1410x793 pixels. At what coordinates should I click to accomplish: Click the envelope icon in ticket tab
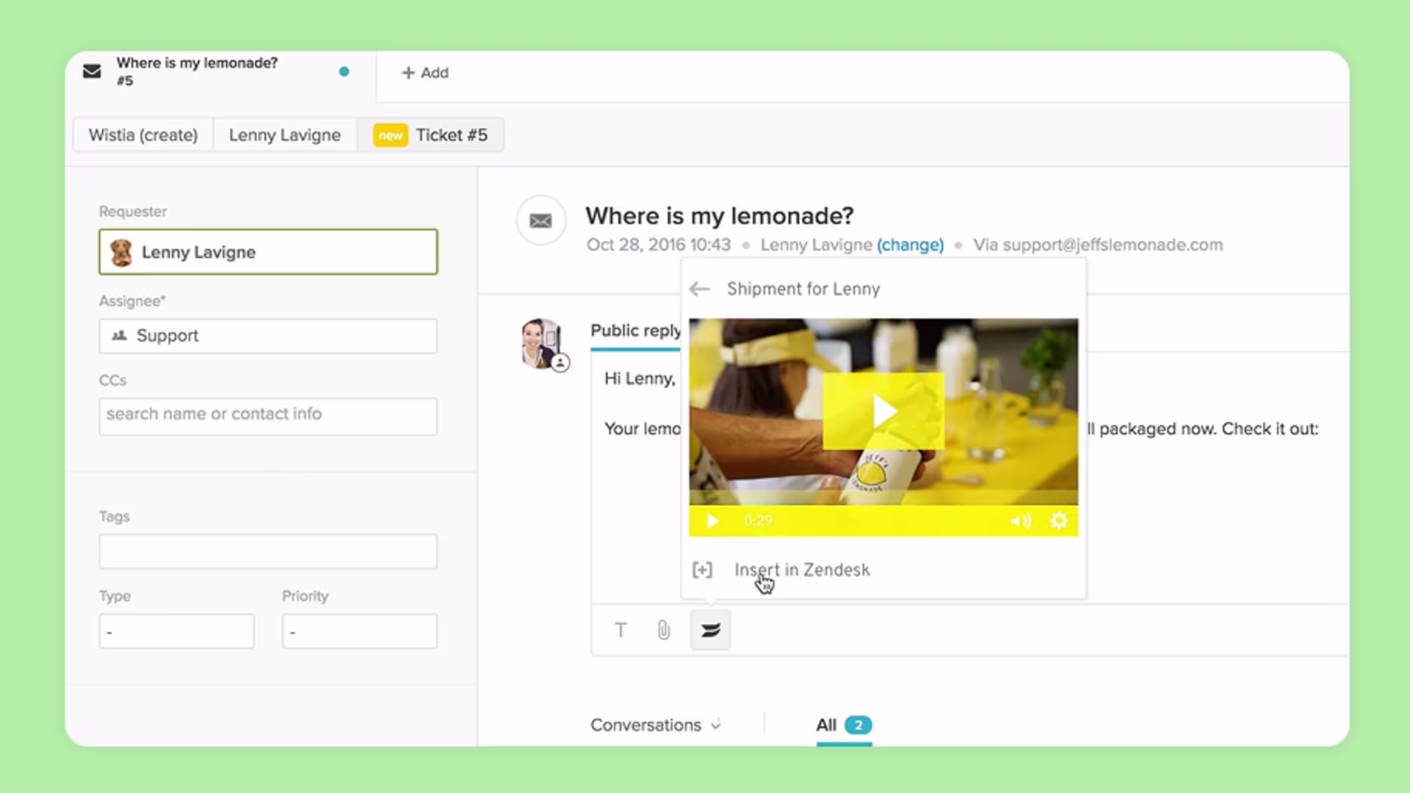coord(92,71)
